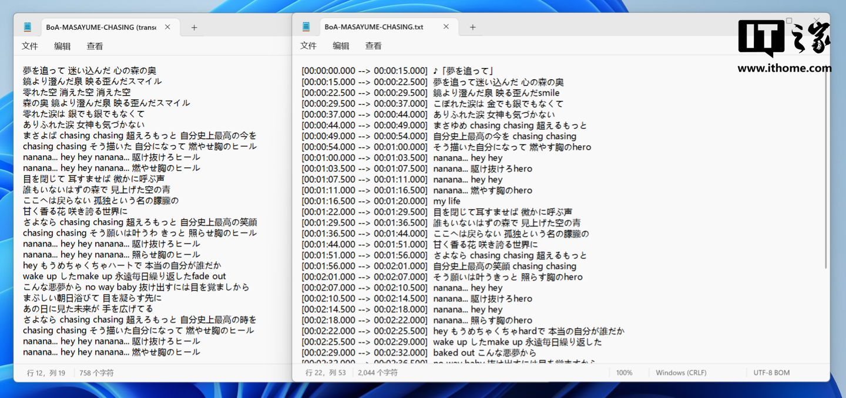
Task: Open the 文件 menu in the left window
Action: (30, 46)
